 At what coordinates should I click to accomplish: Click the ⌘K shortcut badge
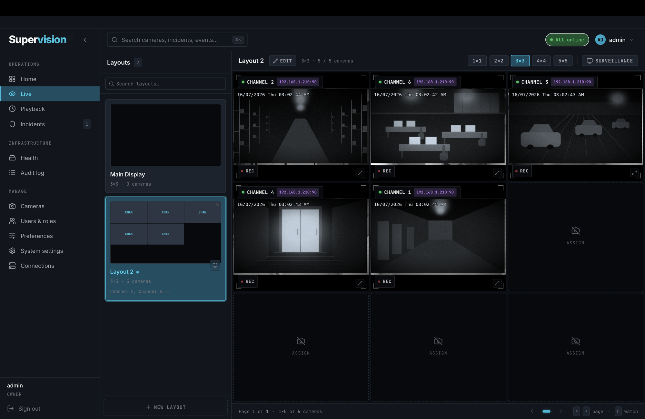click(x=238, y=40)
